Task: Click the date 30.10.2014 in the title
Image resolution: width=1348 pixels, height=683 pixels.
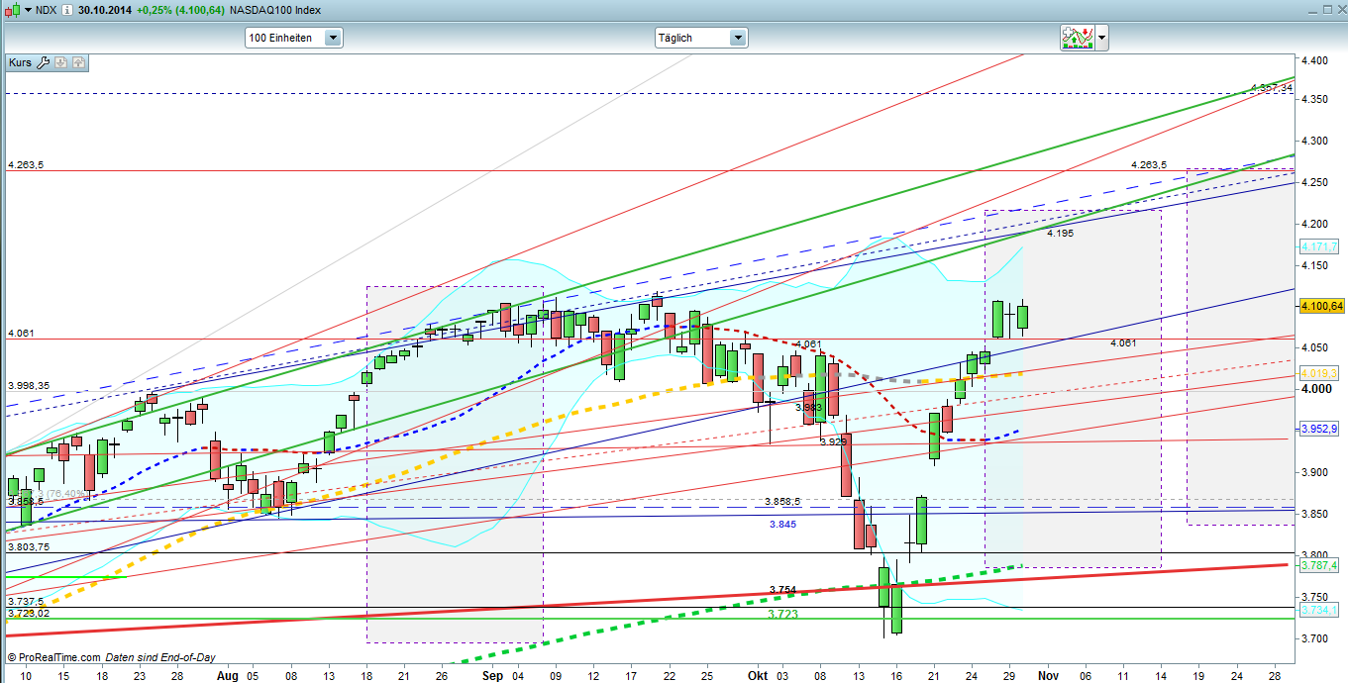Action: point(104,9)
